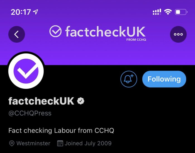Open the three-dots more options menu
This screenshot has height=153, width=195.
click(x=178, y=34)
